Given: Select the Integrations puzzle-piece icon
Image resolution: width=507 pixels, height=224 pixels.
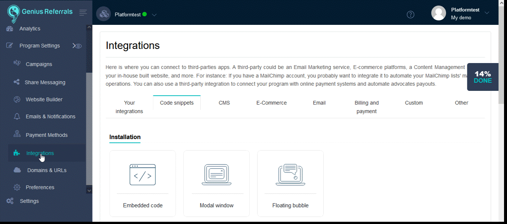Looking at the screenshot, I should (x=16, y=152).
